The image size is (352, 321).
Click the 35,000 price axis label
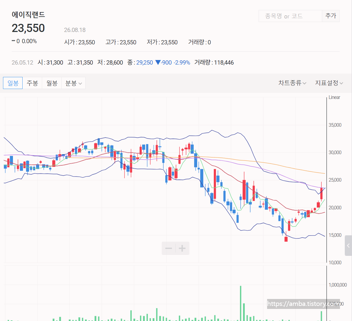335,125
